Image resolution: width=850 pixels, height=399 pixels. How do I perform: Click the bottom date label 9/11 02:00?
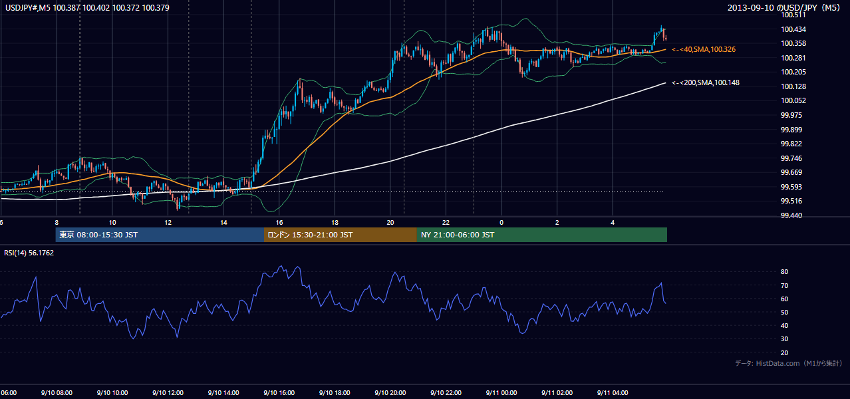tap(557, 393)
